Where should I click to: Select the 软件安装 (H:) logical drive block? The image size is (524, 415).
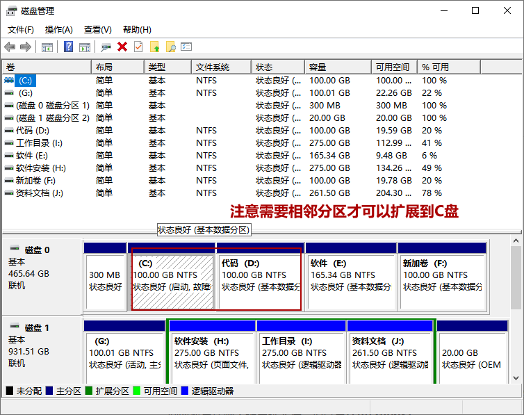click(212, 352)
